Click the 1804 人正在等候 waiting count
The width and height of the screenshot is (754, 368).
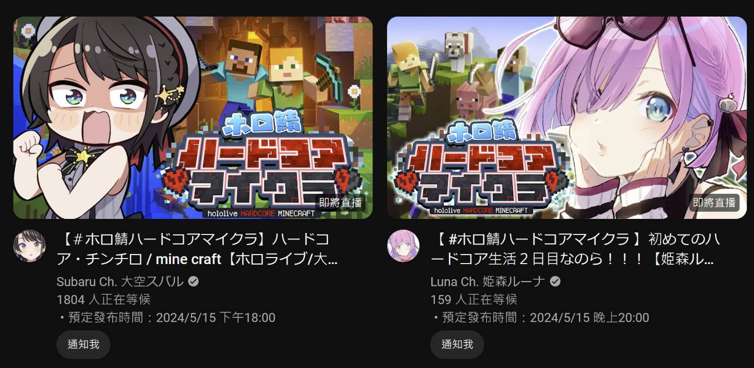tap(104, 300)
